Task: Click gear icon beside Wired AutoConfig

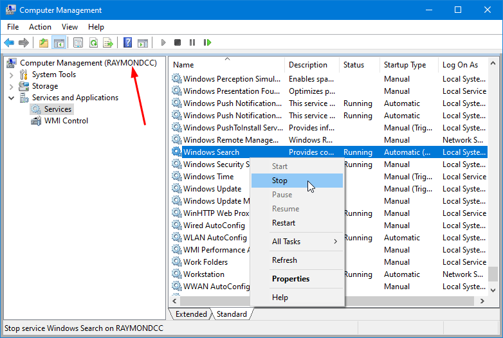Action: pyautogui.click(x=177, y=226)
